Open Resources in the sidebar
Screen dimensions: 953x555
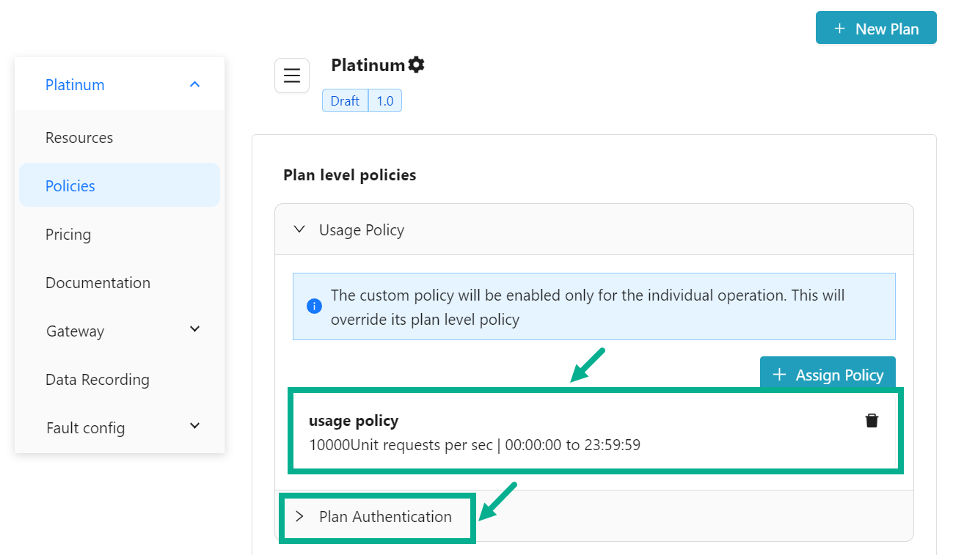pos(79,138)
